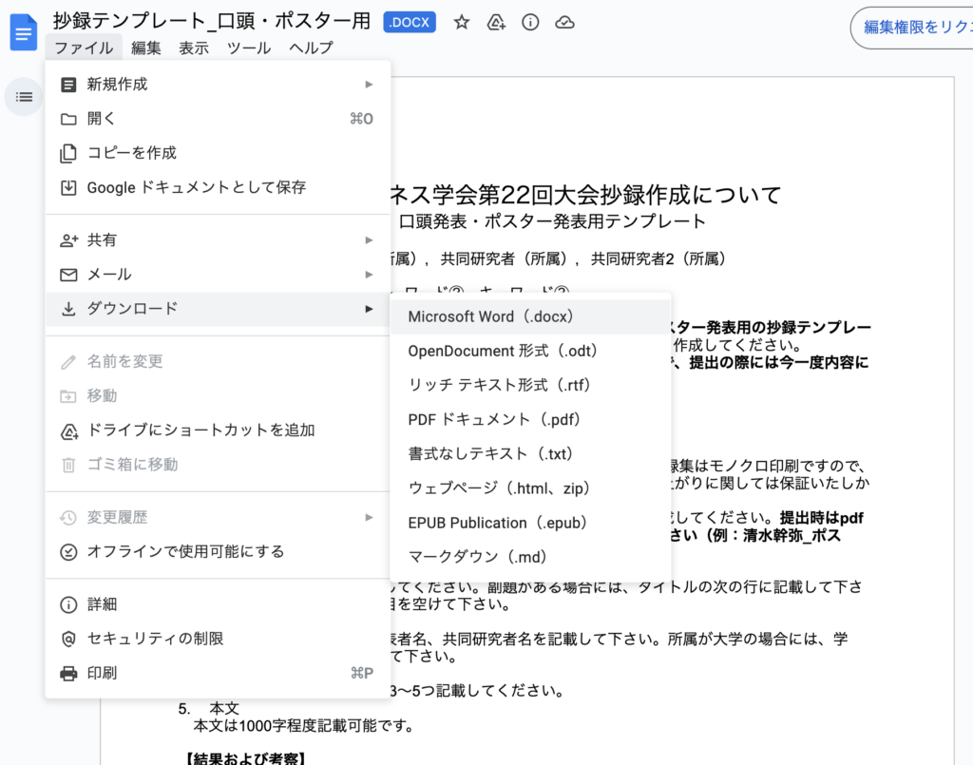Open 詳細 from the File menu
This screenshot has height=765, width=973.
[x=218, y=604]
